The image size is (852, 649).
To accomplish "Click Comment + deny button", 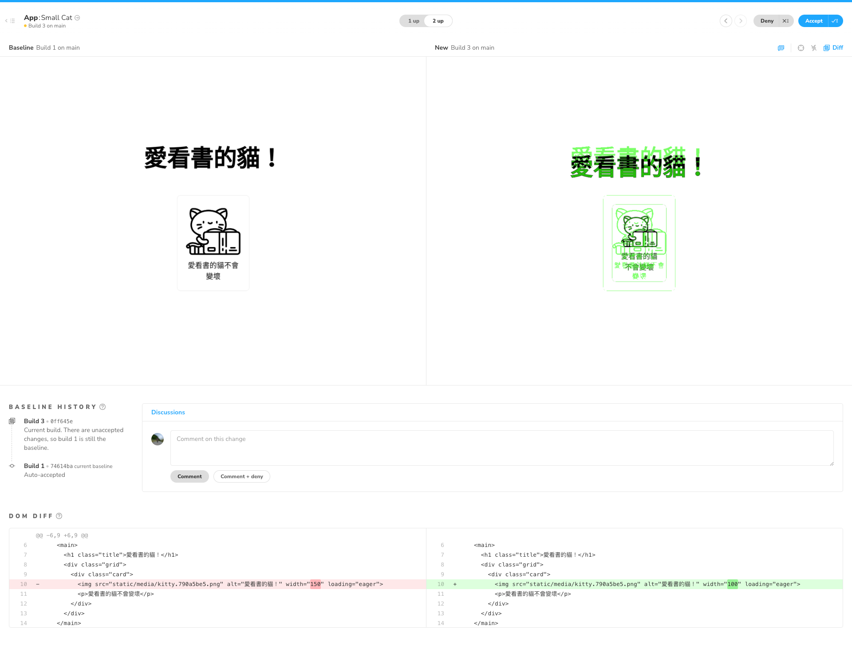I will pos(241,476).
